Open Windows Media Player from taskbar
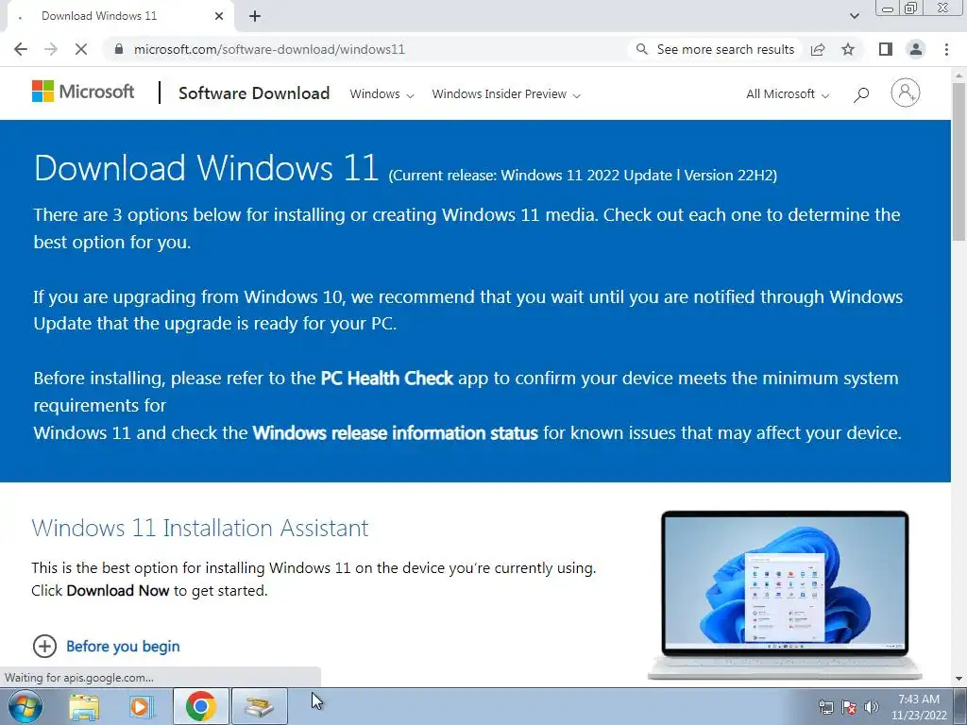This screenshot has width=967, height=725. coord(142,706)
